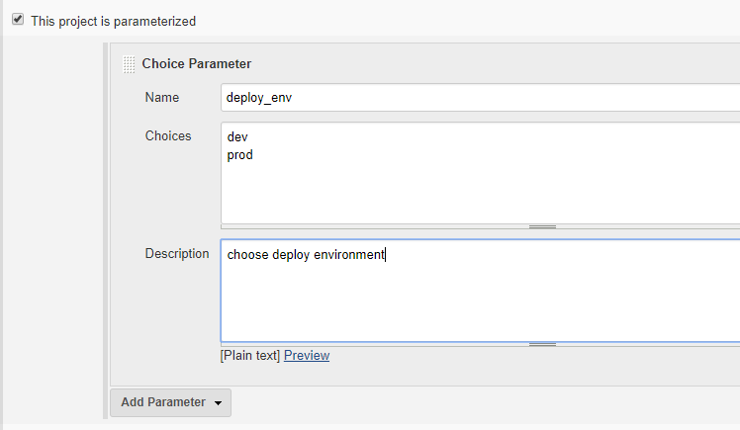The image size is (740, 430).
Task: Grab the Choices textarea resize handle
Action: 542,226
